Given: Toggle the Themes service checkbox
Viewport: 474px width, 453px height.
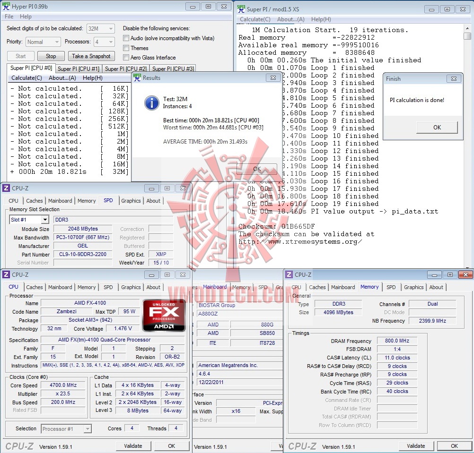Looking at the screenshot, I should [x=126, y=48].
